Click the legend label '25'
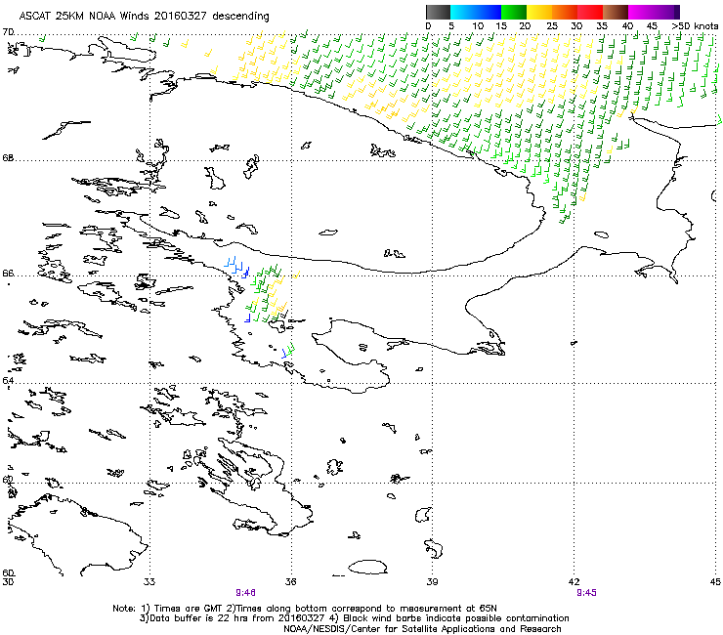 click(552, 26)
